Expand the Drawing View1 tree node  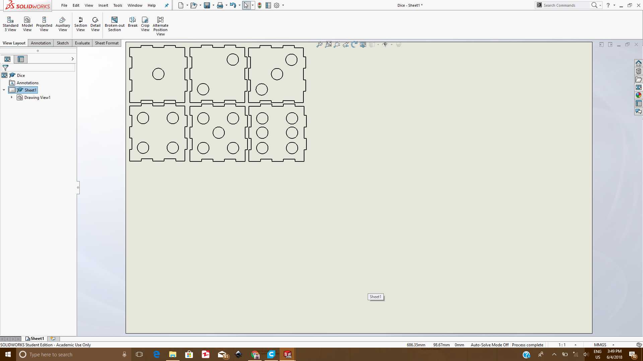tap(12, 97)
